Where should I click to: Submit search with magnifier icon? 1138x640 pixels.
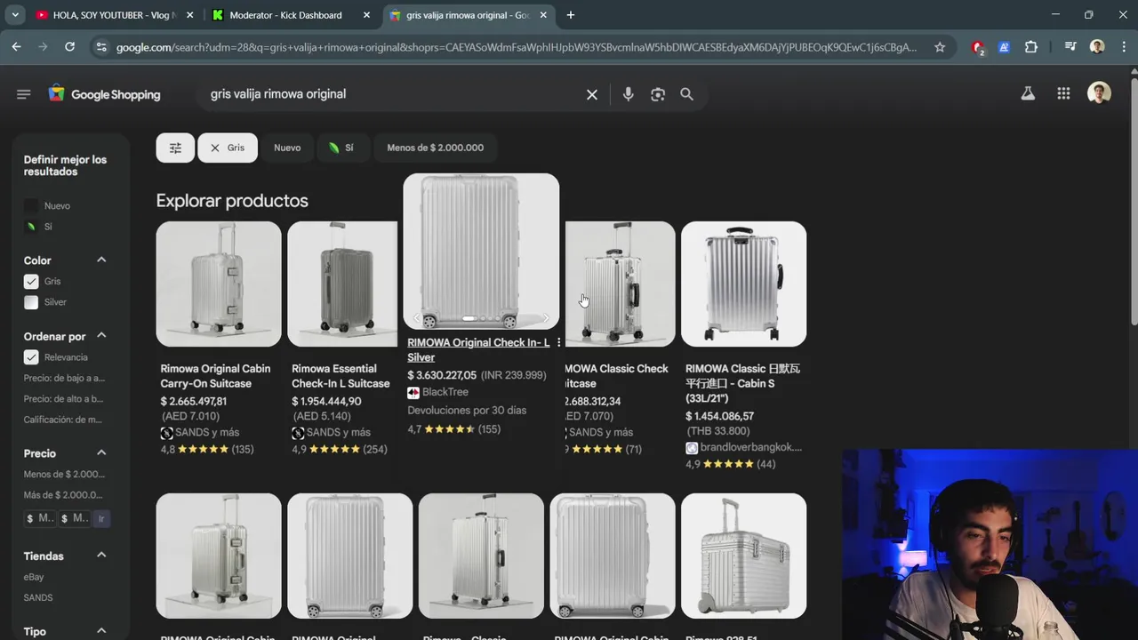coord(687,94)
